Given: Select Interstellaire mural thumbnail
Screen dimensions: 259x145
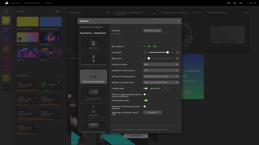Looking at the screenshot, I should 51,37.
